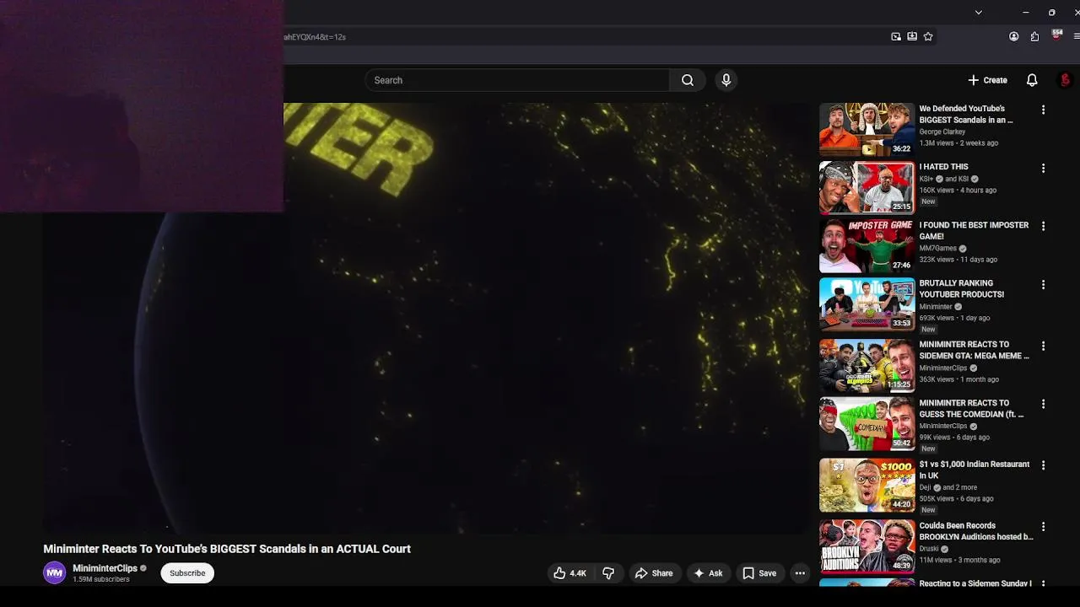Open options for 'Reacting to a Sidemen Sunday' video
Viewport: 1080px width, 607px height.
(1043, 583)
